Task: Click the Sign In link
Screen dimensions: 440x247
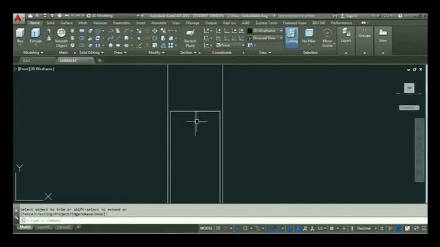Action: (352, 16)
